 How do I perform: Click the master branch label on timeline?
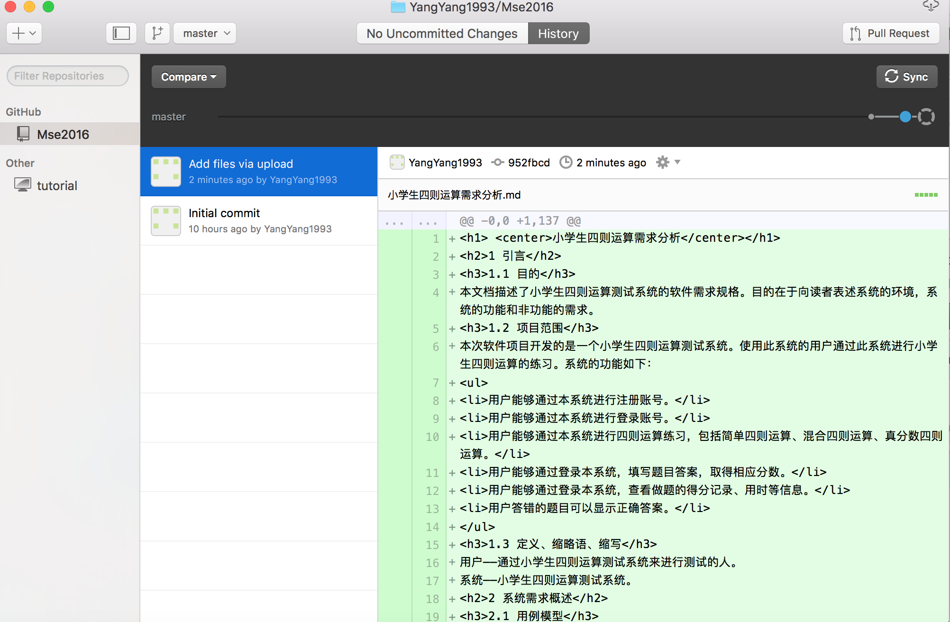pyautogui.click(x=168, y=117)
